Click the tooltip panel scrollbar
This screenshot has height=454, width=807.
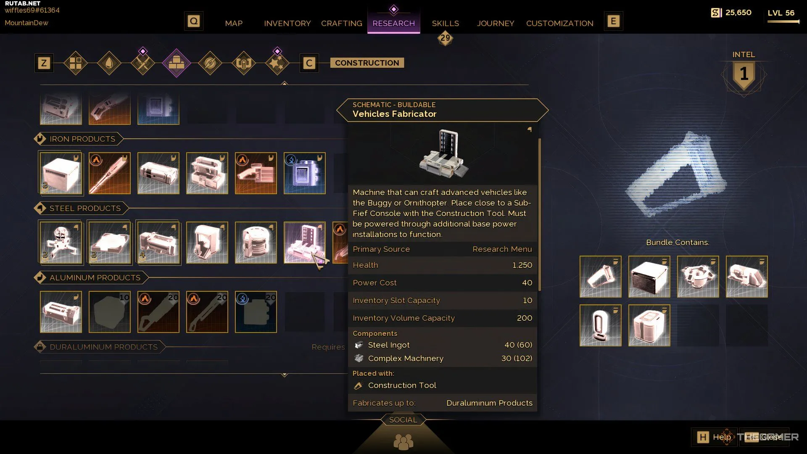click(539, 214)
